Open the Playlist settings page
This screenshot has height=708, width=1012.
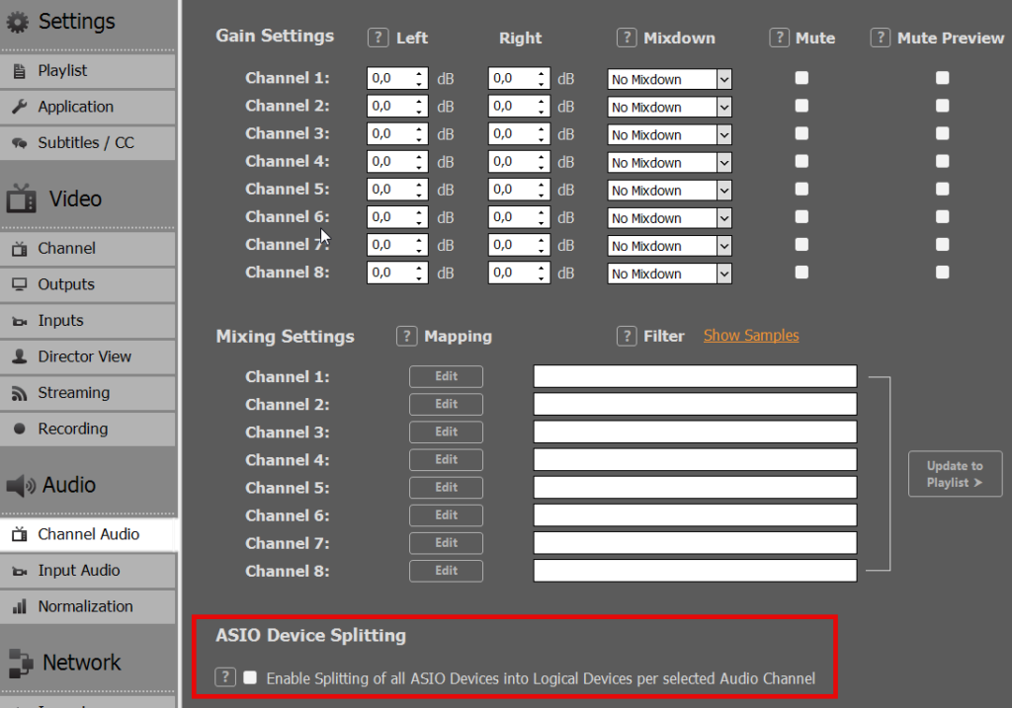coord(88,71)
